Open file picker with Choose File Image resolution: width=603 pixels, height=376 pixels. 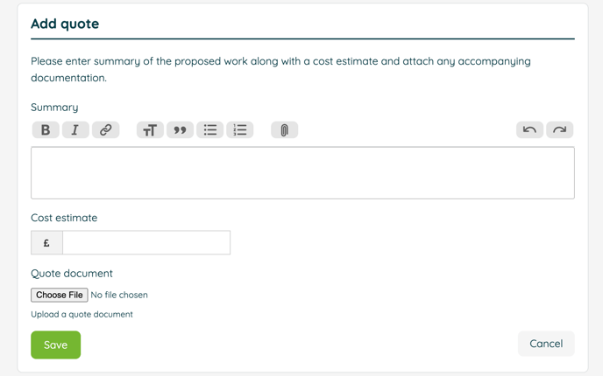tap(60, 295)
